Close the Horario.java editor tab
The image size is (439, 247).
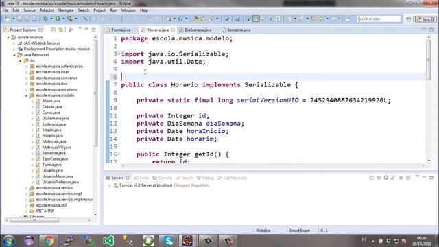(x=173, y=30)
